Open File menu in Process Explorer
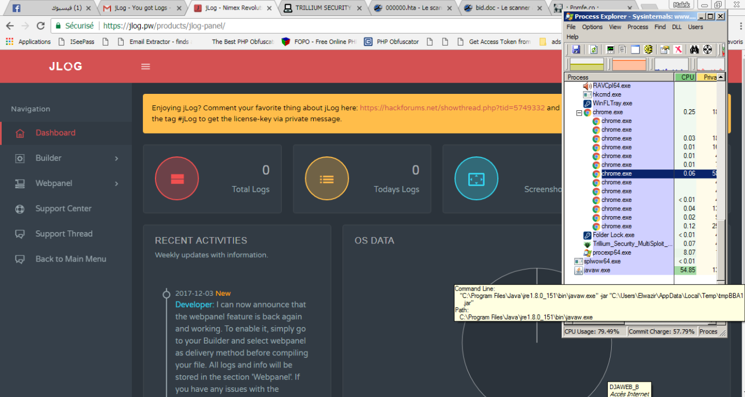 coord(571,27)
